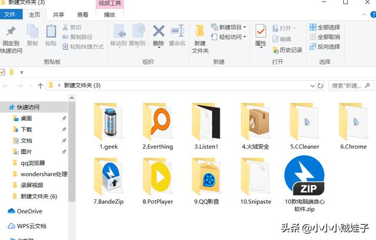This screenshot has height=240, width=376.
Task: Select the 4.火绒安全 folder
Action: [x=256, y=126]
